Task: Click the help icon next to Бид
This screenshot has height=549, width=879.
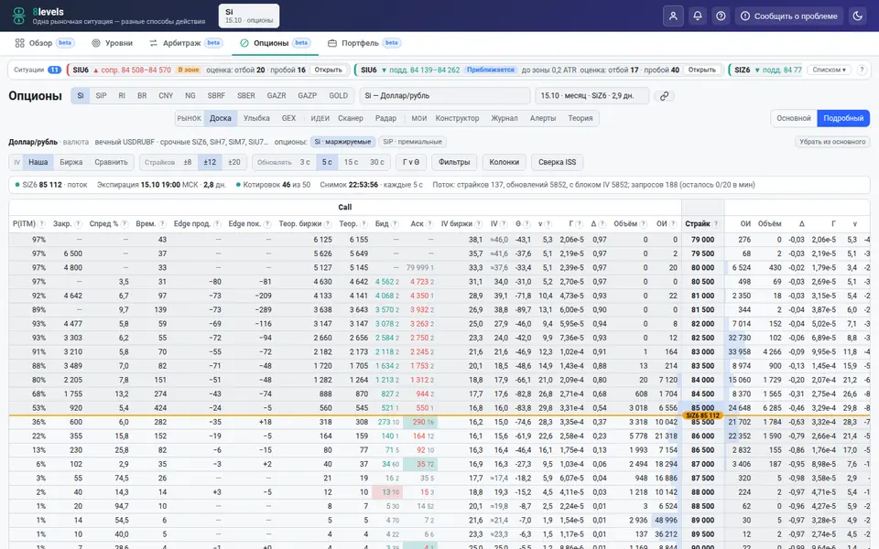Action: tap(395, 224)
